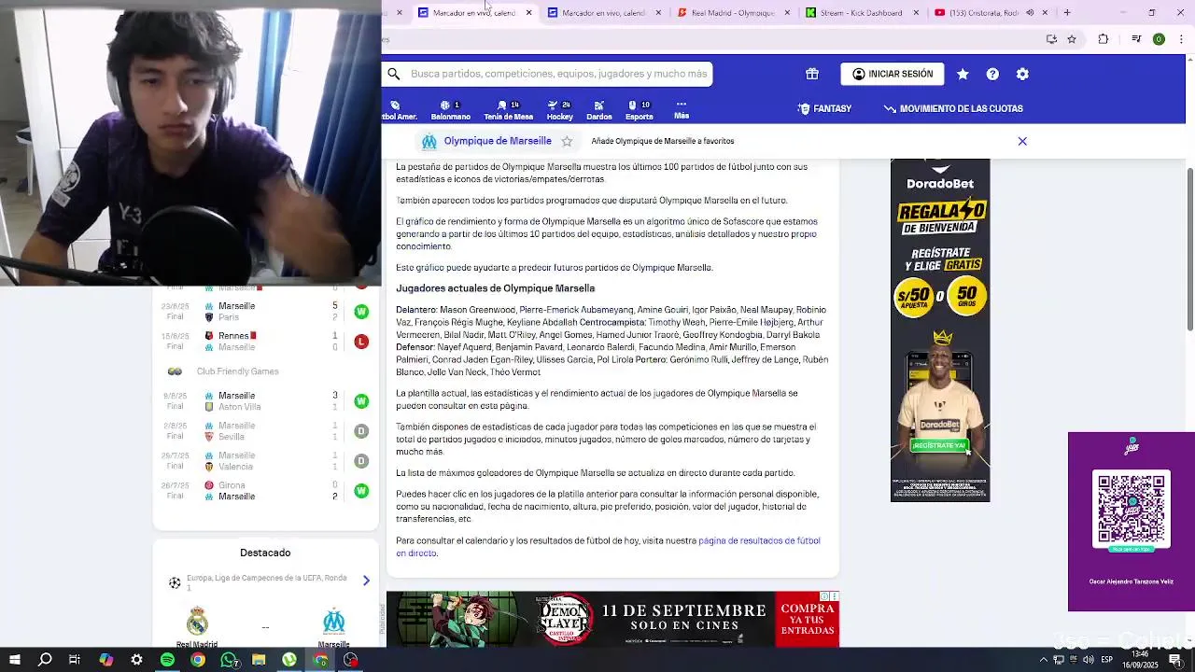Open Chrome's three-dot menu
The height and width of the screenshot is (672, 1195).
point(1182,39)
